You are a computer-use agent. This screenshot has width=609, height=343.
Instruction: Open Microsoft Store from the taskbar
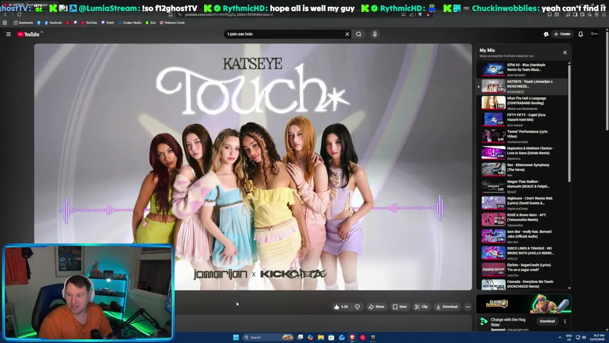click(331, 337)
